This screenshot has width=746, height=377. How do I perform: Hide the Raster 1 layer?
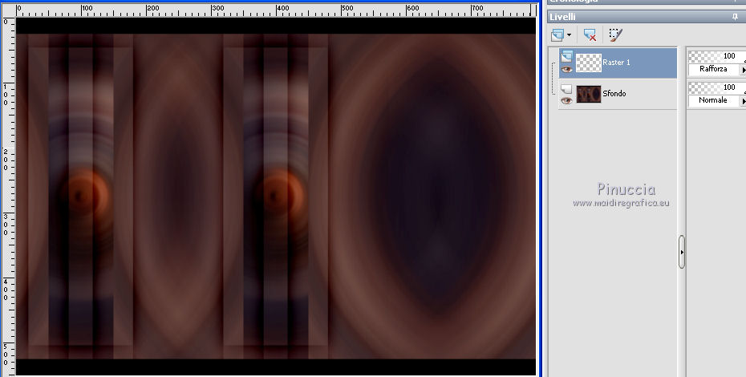click(566, 70)
